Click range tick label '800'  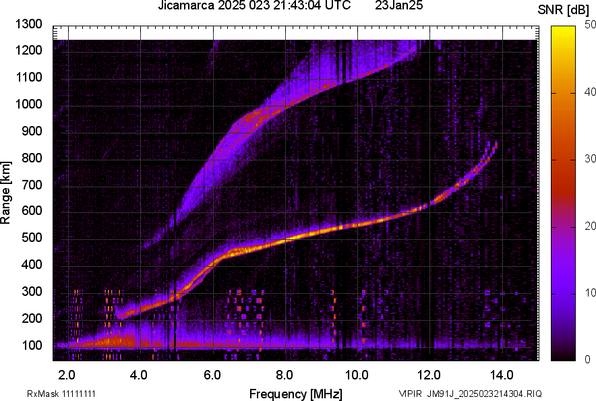click(32, 158)
